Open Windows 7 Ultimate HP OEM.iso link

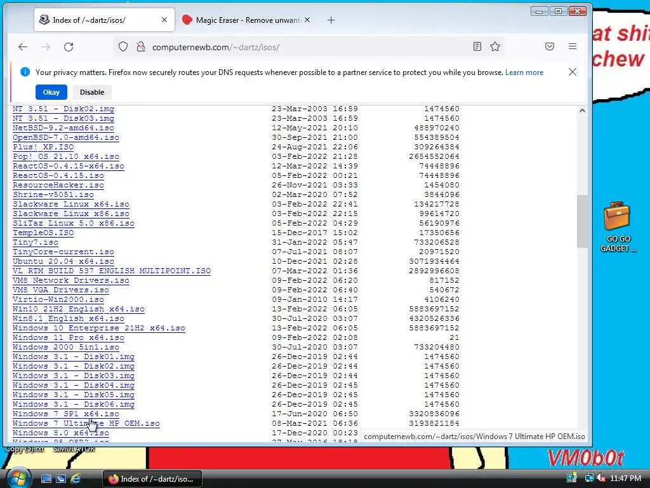click(86, 424)
